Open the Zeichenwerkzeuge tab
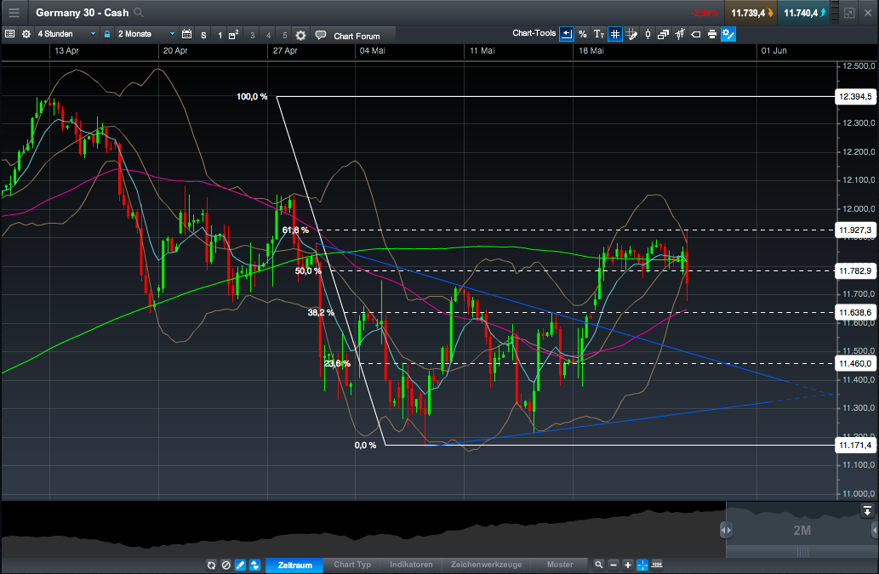Image resolution: width=879 pixels, height=574 pixels. tap(486, 565)
